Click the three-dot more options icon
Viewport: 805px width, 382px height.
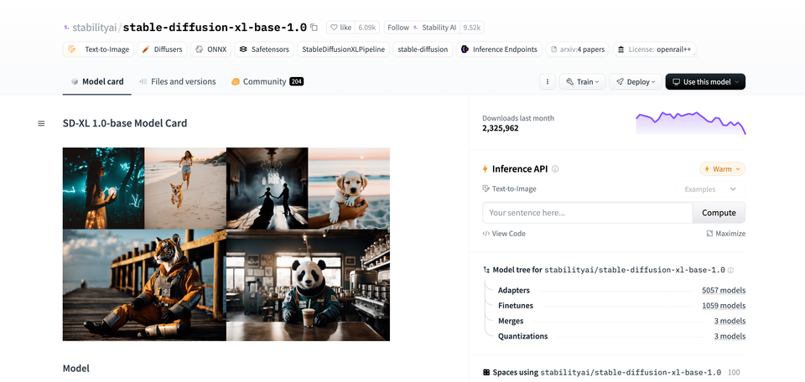point(547,82)
